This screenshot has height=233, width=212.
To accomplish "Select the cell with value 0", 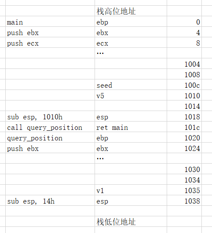I will (x=184, y=22).
